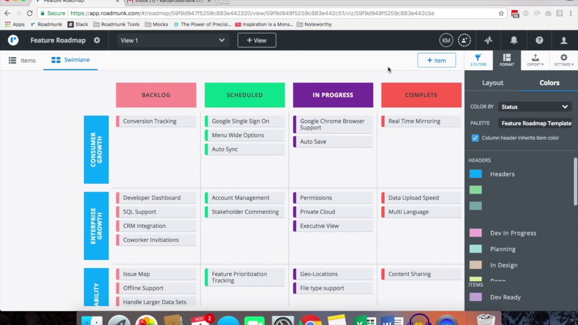Bookmark this page with the star icon
578x325 pixels.
(501, 13)
